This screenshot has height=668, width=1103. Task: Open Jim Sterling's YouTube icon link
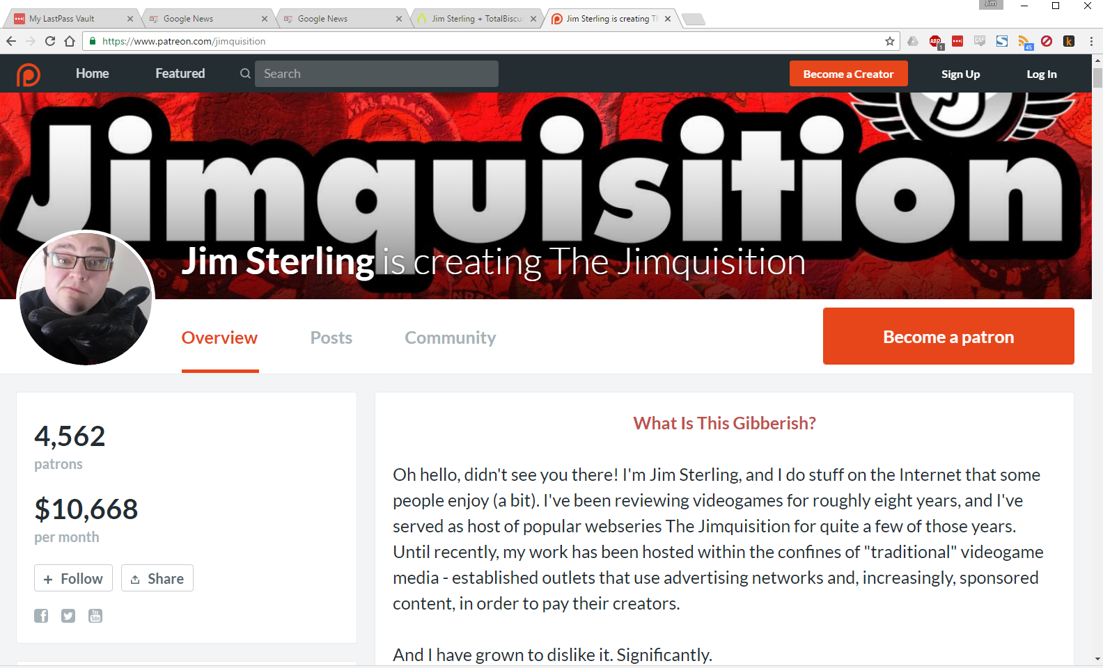click(95, 616)
